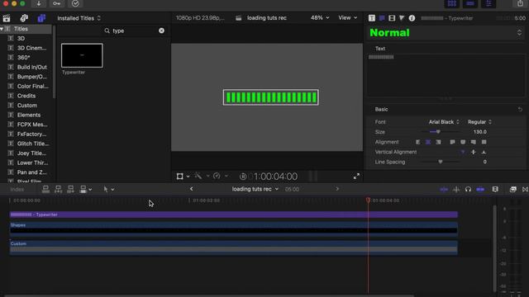The width and height of the screenshot is (529, 297).
Task: Open the Keyword Editor key icon
Action: 57,3
